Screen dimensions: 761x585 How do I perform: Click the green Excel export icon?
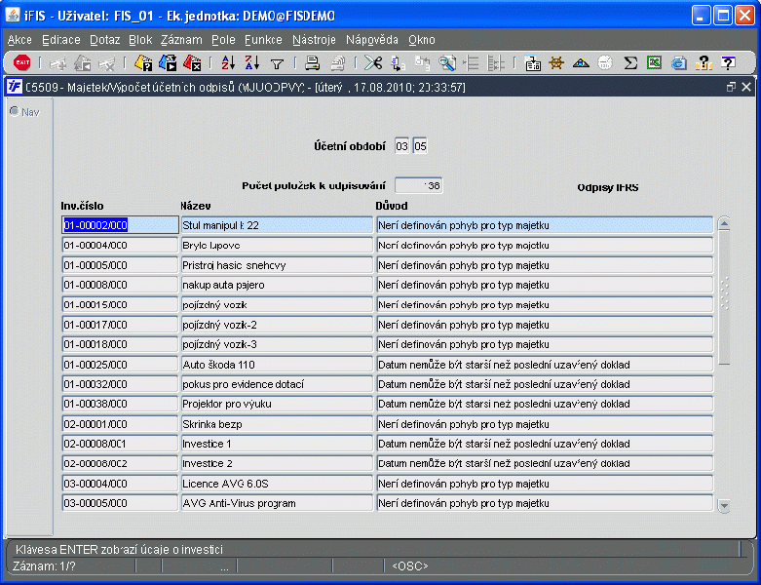click(x=654, y=63)
